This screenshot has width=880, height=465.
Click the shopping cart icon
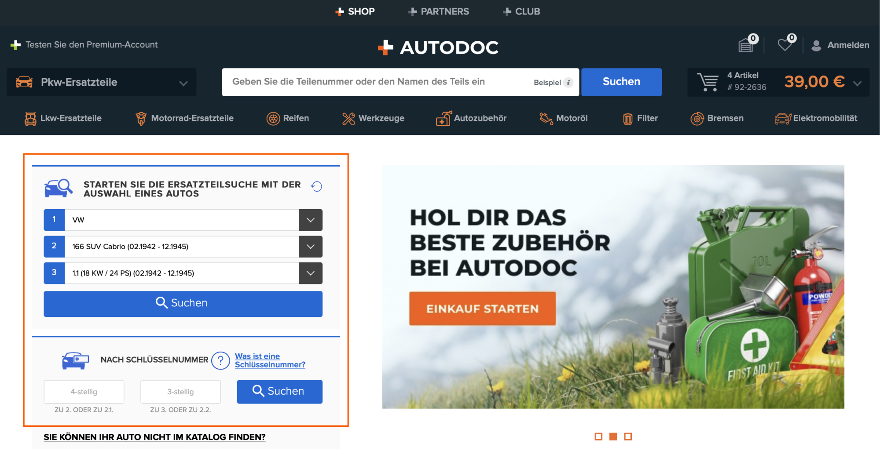pyautogui.click(x=708, y=82)
